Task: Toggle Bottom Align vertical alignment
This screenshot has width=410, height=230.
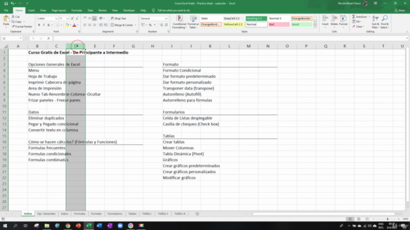Action: (x=94, y=19)
